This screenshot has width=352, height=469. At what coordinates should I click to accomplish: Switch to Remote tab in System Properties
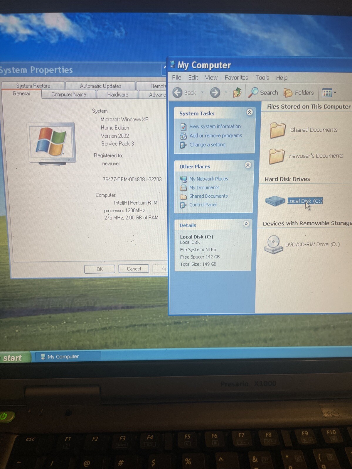coord(152,86)
